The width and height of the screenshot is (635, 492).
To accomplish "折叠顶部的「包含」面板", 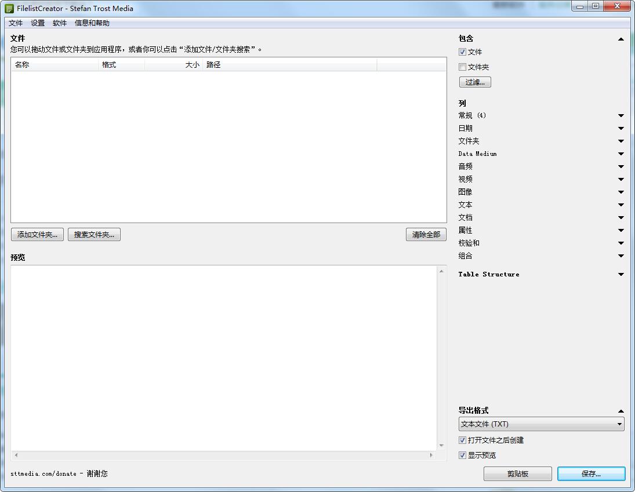I will click(621, 39).
